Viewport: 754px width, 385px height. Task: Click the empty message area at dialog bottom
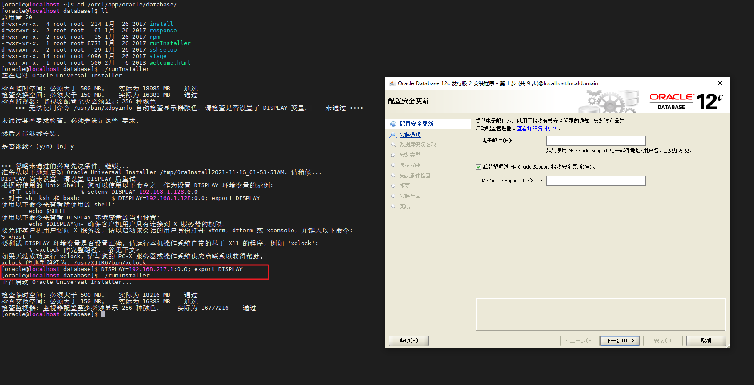pyautogui.click(x=600, y=314)
